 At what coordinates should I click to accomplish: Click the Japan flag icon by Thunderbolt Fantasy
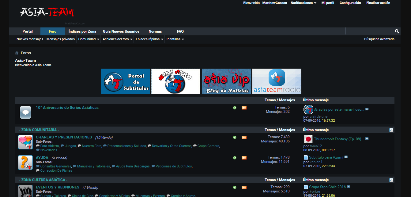308,139
